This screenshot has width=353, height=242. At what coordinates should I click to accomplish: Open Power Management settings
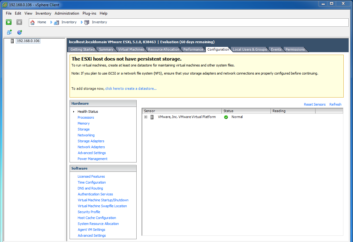pyautogui.click(x=93, y=159)
